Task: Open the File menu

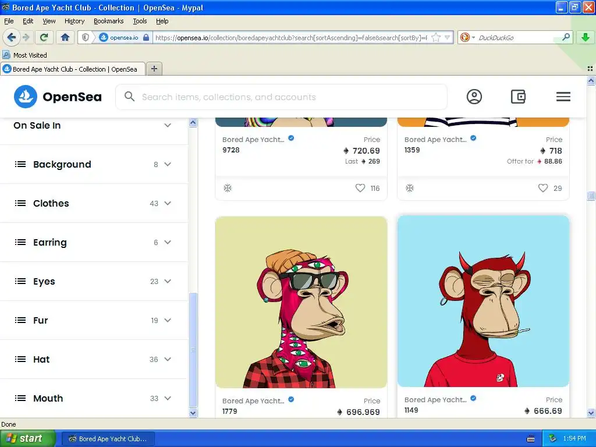Action: (x=9, y=22)
